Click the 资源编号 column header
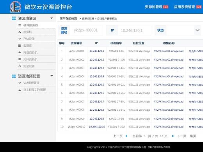The width and height of the screenshot is (203, 152). coord(76,43)
